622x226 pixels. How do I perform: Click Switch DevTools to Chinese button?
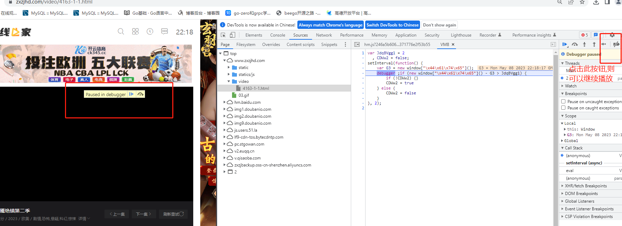pos(392,25)
